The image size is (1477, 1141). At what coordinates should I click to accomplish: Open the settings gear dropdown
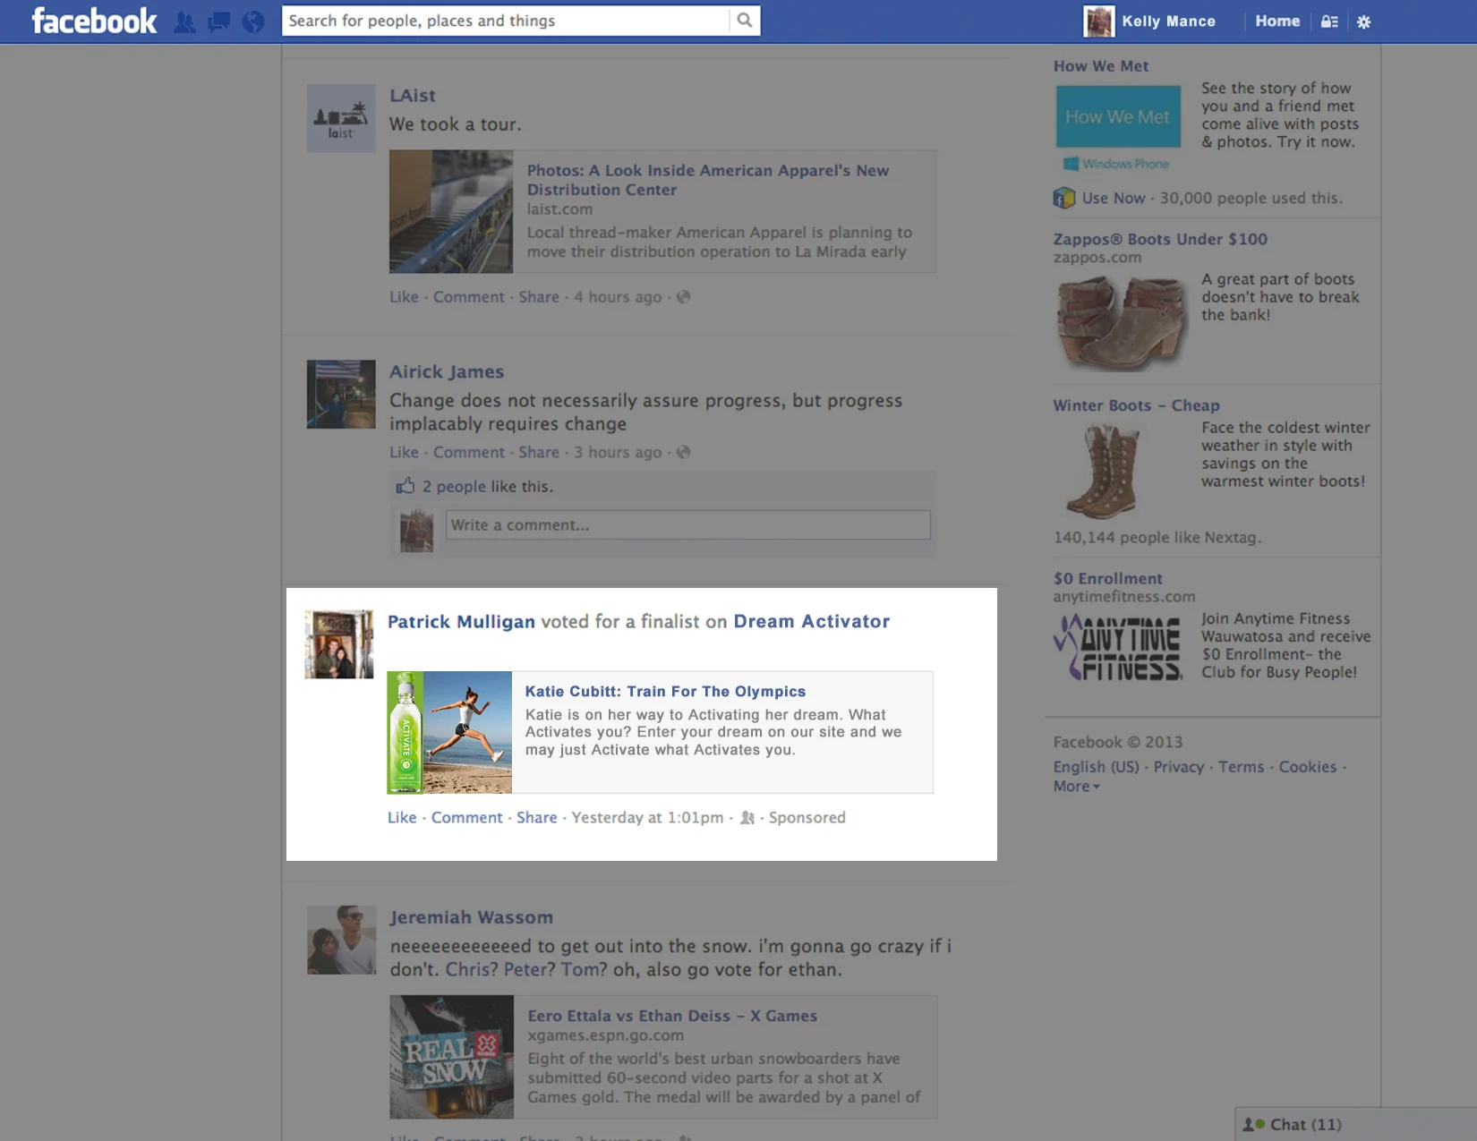click(1364, 21)
